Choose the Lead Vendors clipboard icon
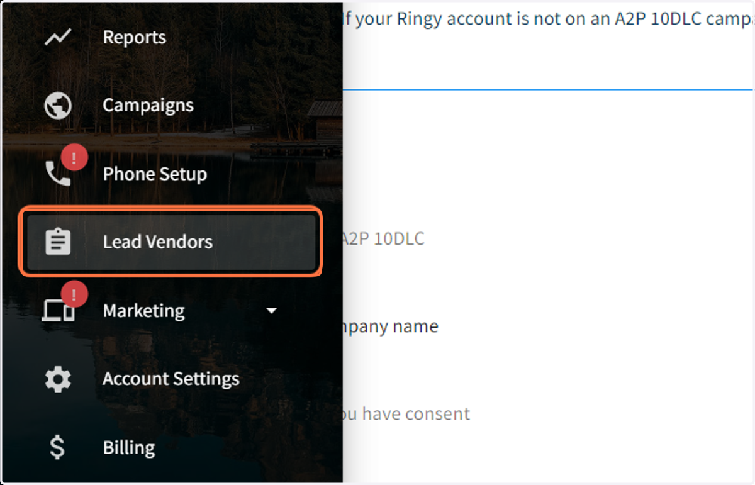 [x=58, y=242]
